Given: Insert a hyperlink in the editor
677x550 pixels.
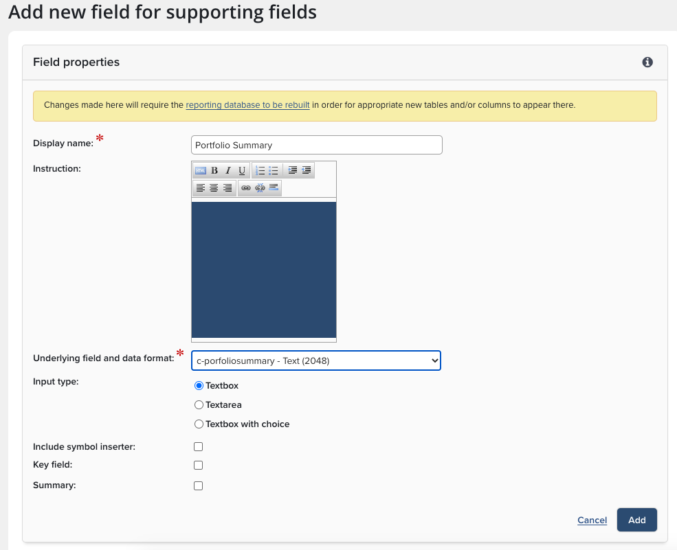Looking at the screenshot, I should [x=246, y=188].
